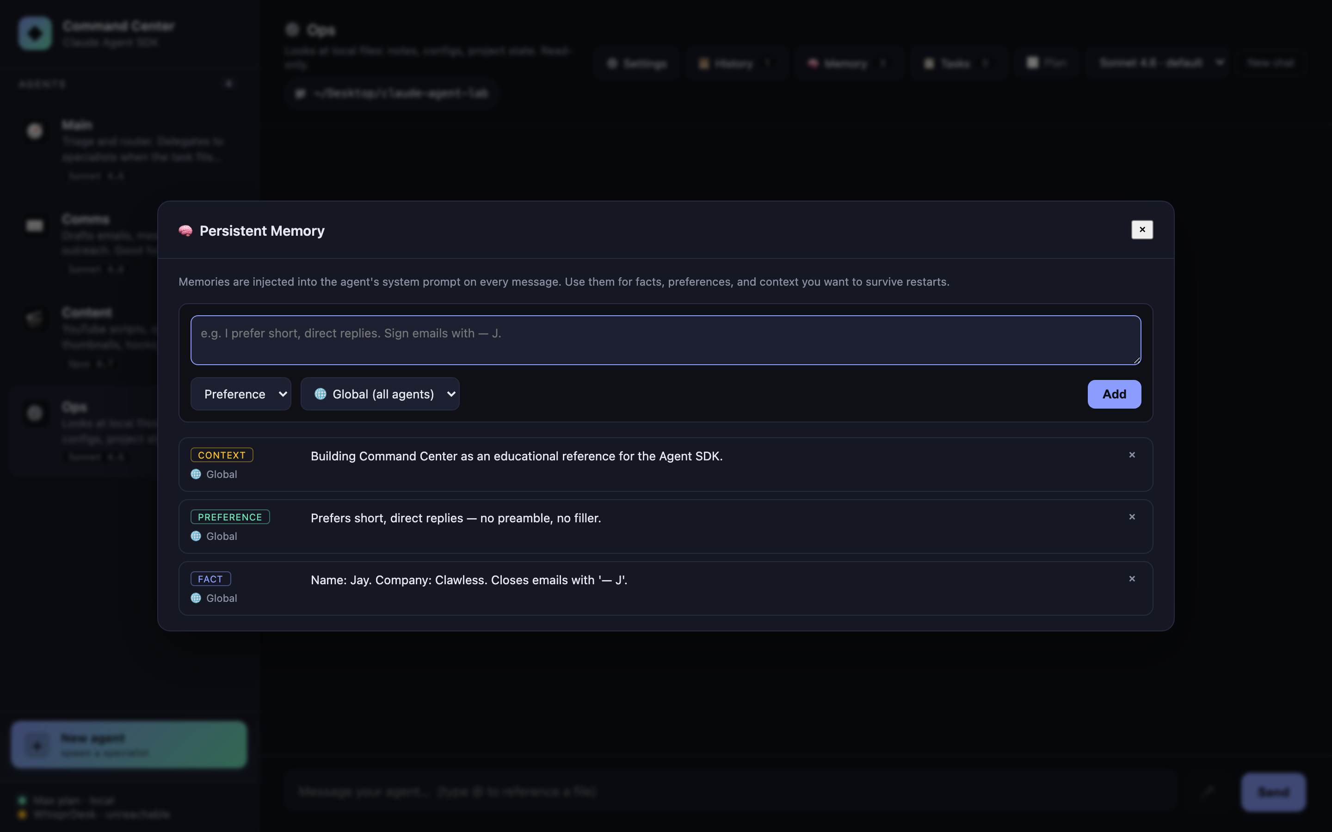Click the globe icon under the FACT tag
This screenshot has width=1332, height=832.
click(196, 598)
